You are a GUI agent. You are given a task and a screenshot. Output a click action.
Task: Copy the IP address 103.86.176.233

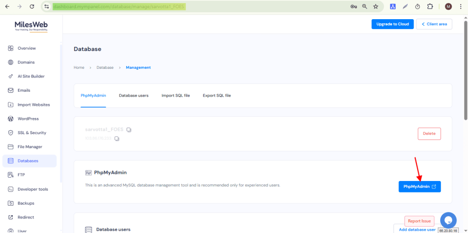point(117,139)
